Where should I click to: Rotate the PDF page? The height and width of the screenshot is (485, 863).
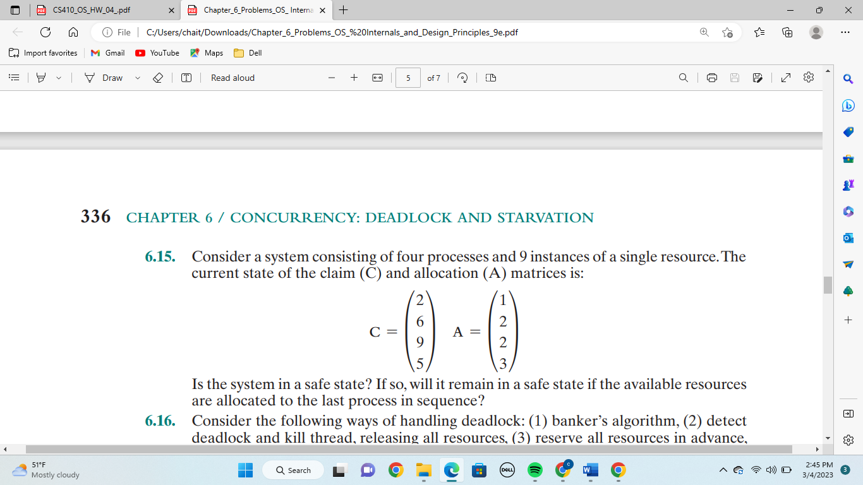[462, 77]
